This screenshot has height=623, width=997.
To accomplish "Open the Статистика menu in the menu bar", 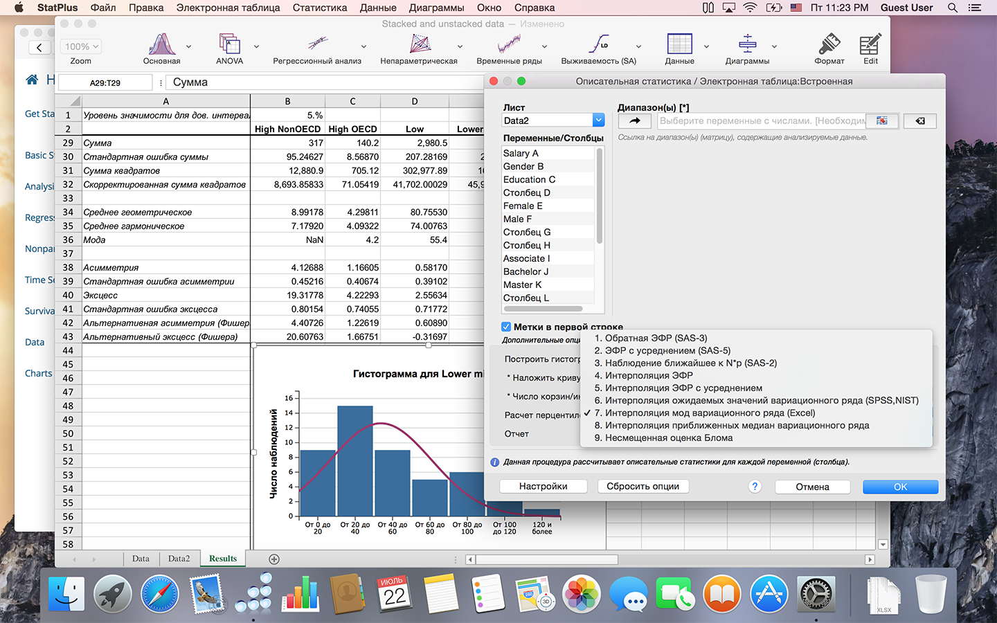I will 319,8.
